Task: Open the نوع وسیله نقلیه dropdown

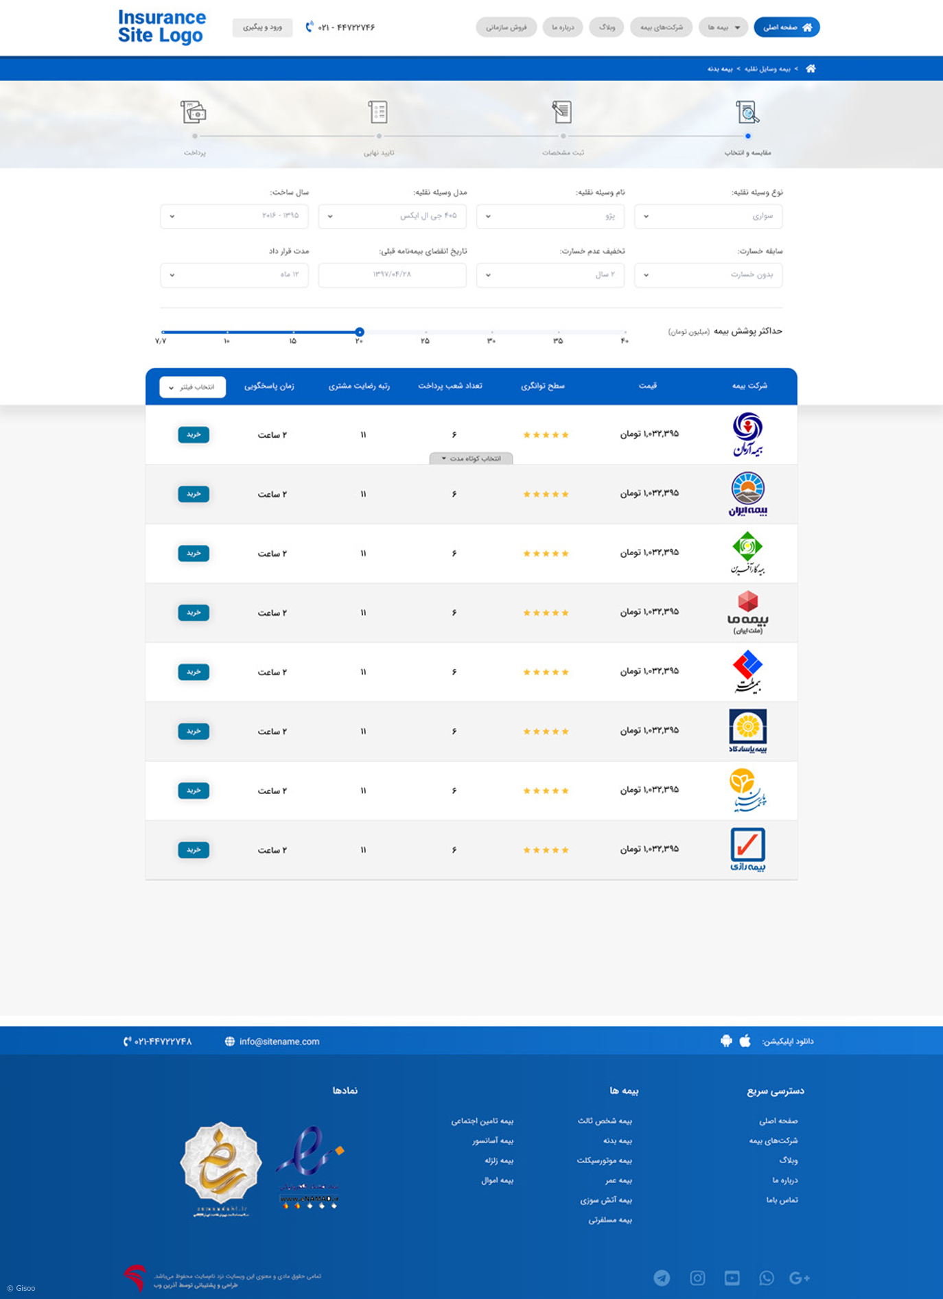Action: (x=708, y=216)
